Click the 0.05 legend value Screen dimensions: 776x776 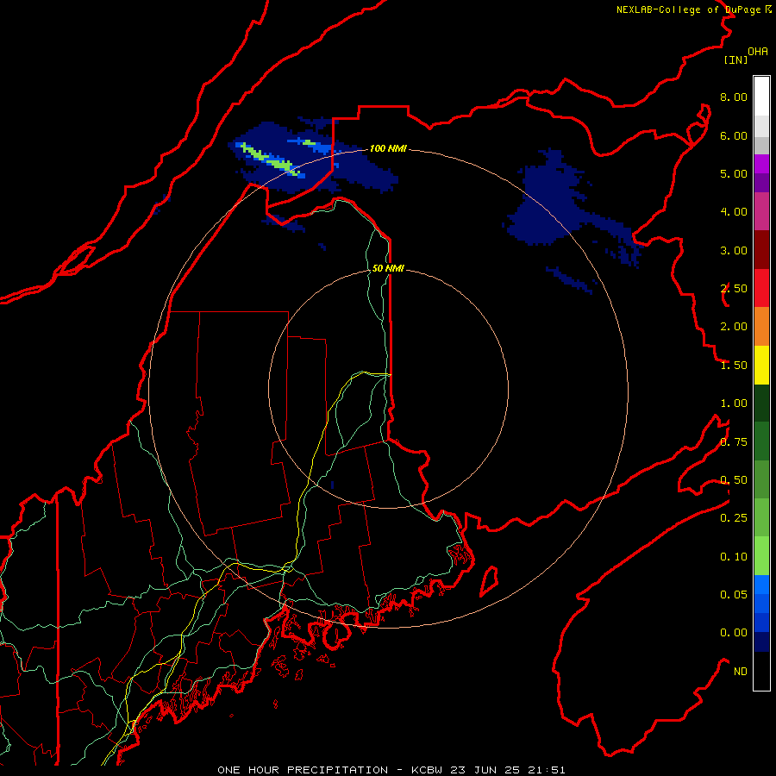pos(734,594)
